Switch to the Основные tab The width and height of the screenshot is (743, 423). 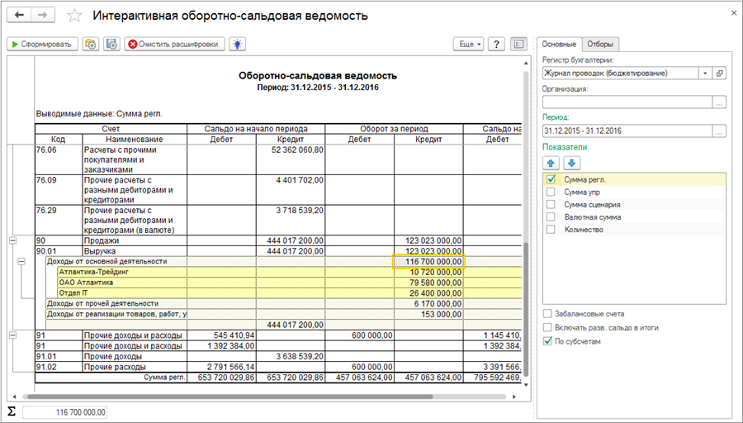click(x=559, y=44)
